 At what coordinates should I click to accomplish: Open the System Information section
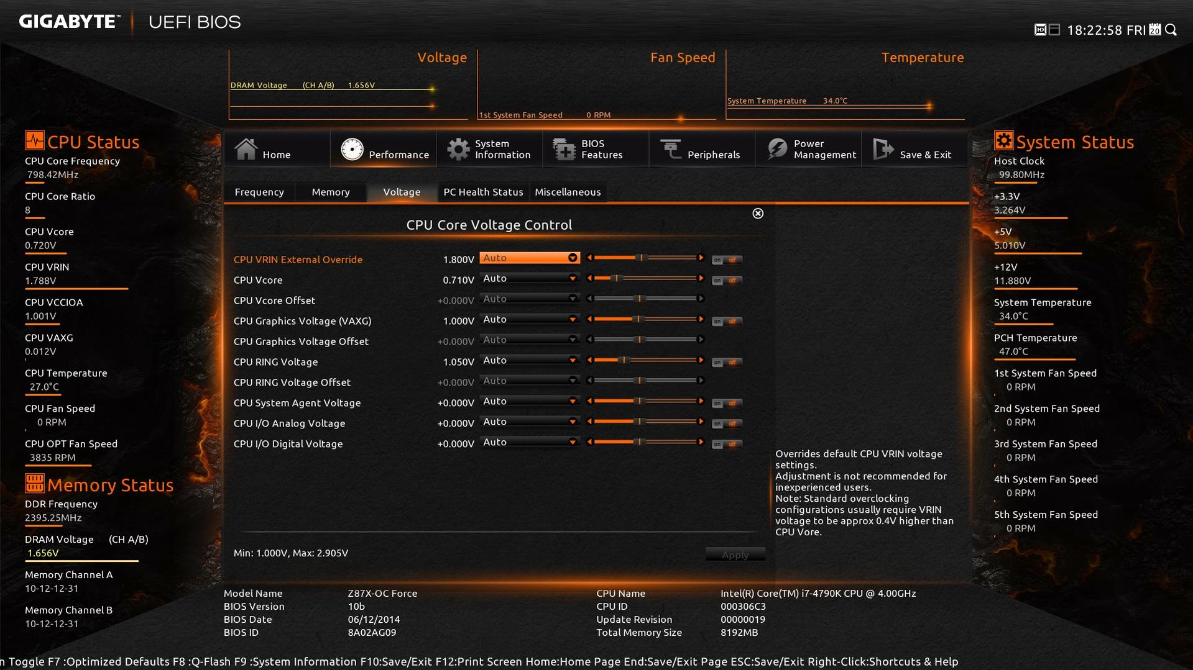tap(490, 149)
